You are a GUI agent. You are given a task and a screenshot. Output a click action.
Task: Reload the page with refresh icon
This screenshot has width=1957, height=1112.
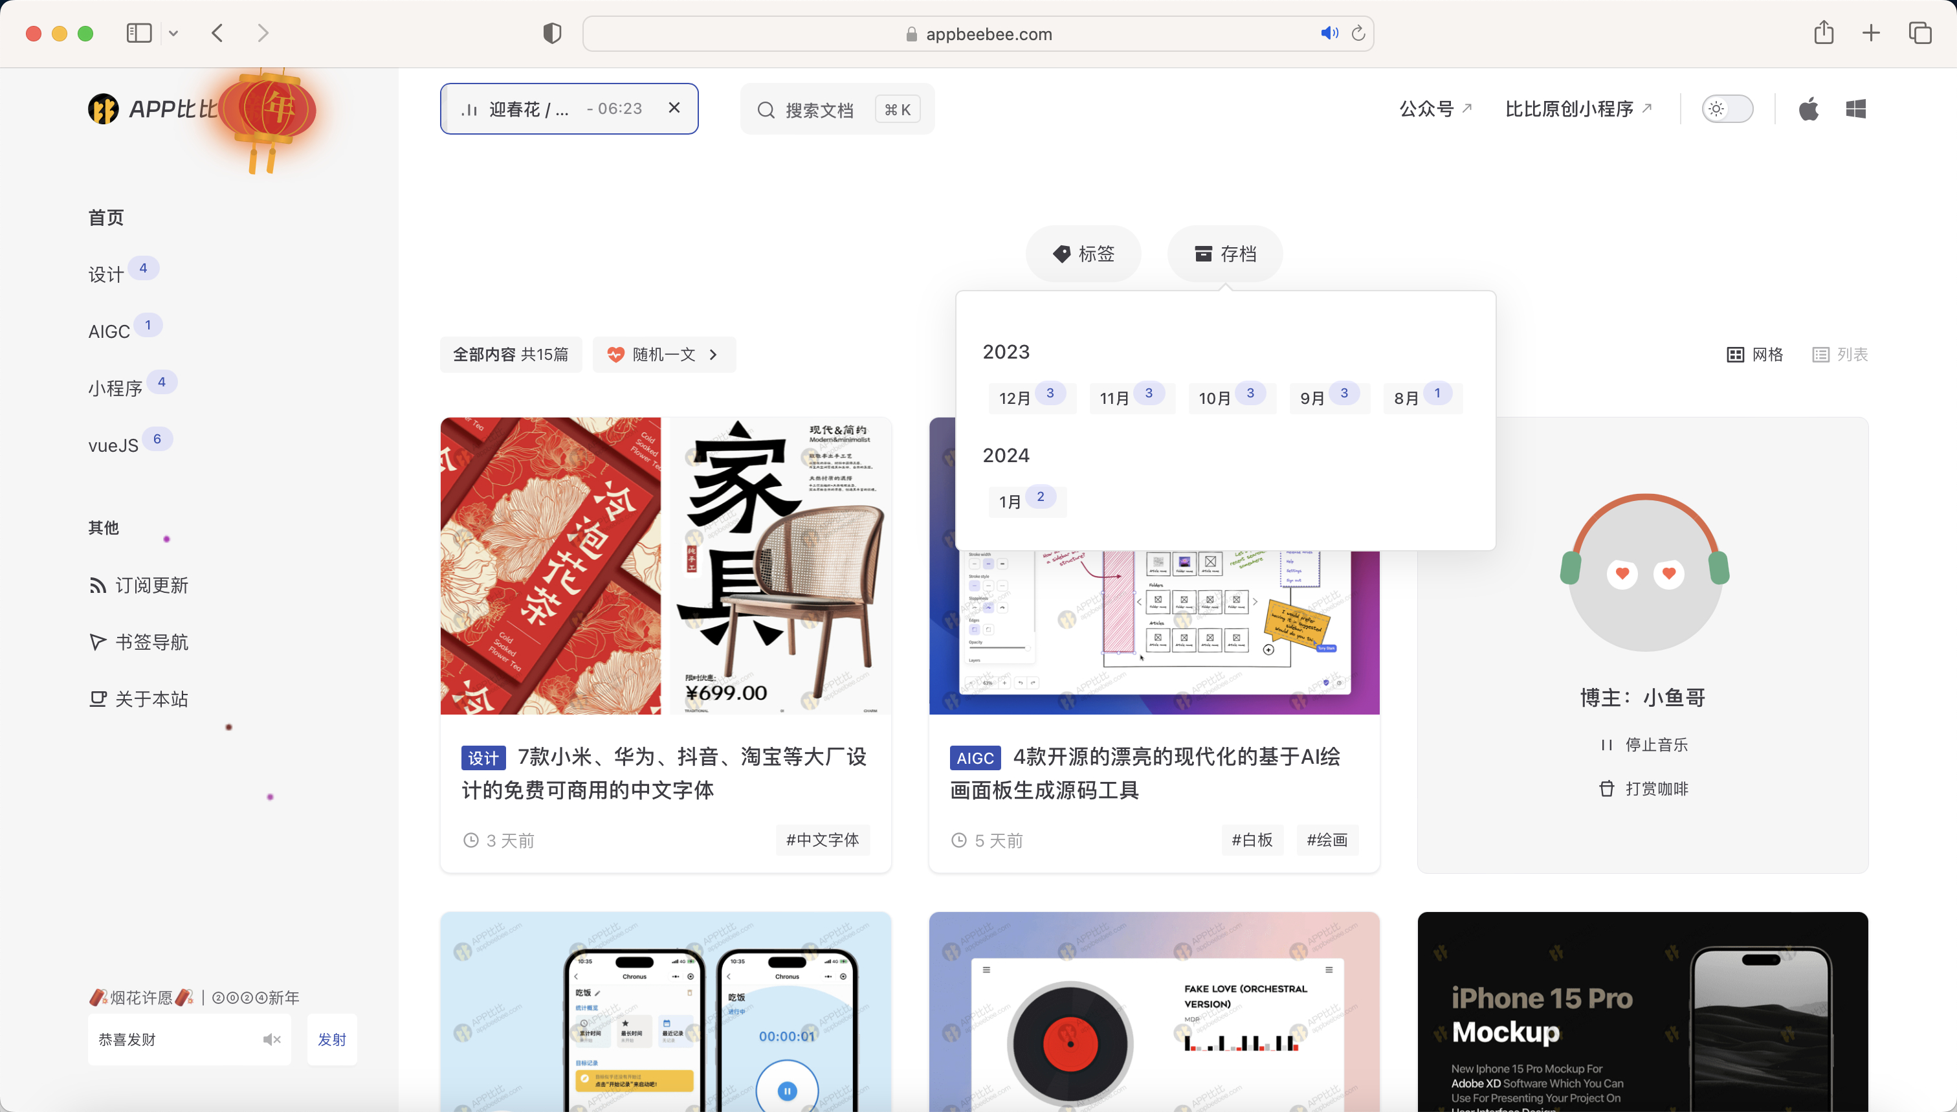(x=1358, y=34)
